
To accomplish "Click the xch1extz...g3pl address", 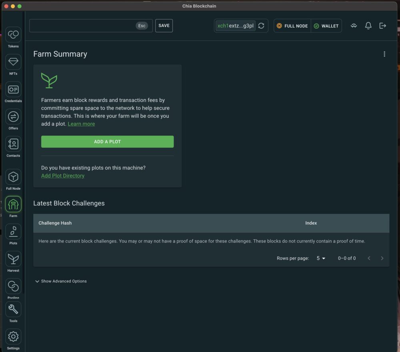I will 235,26.
